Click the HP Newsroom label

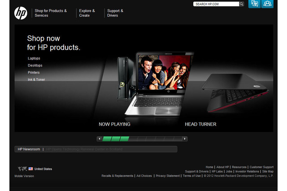click(x=29, y=149)
